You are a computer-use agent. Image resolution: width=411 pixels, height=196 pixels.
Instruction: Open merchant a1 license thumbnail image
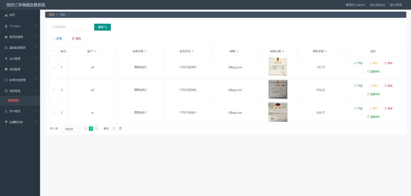278,112
